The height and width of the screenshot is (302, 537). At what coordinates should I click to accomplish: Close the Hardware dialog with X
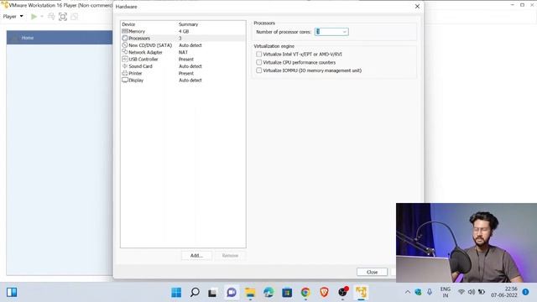click(417, 7)
